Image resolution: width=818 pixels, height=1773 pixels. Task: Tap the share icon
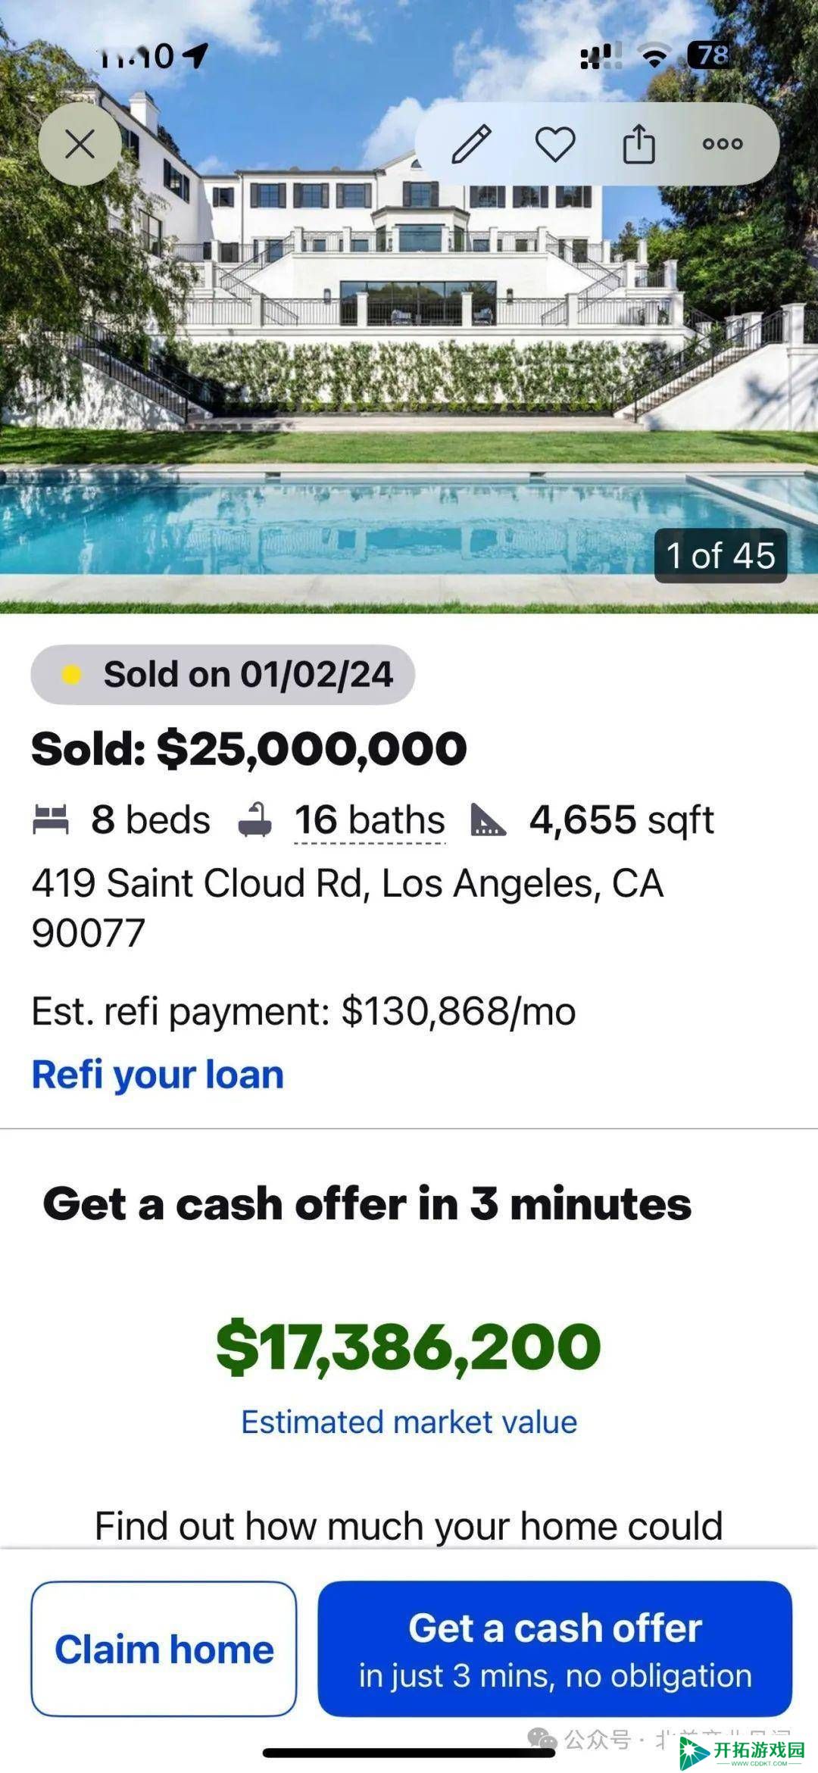pos(638,144)
